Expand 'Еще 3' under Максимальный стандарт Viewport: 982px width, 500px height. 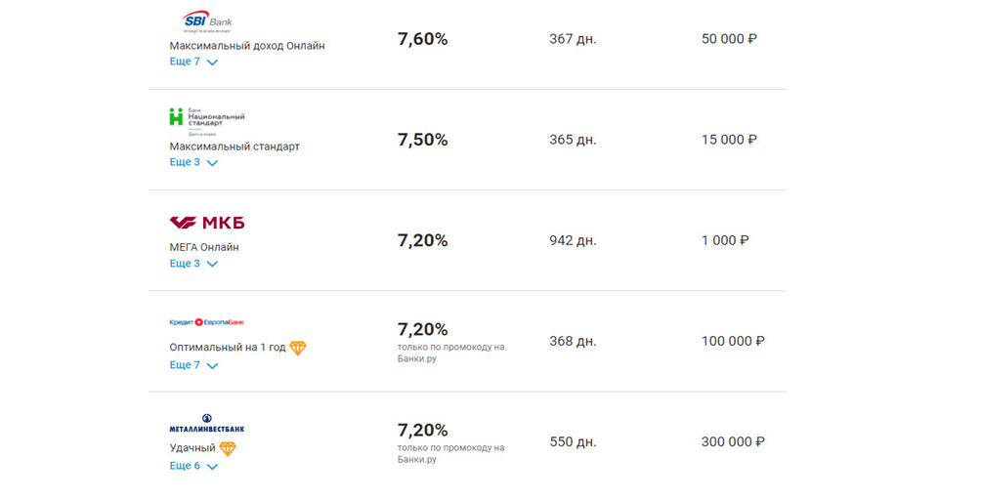click(193, 162)
